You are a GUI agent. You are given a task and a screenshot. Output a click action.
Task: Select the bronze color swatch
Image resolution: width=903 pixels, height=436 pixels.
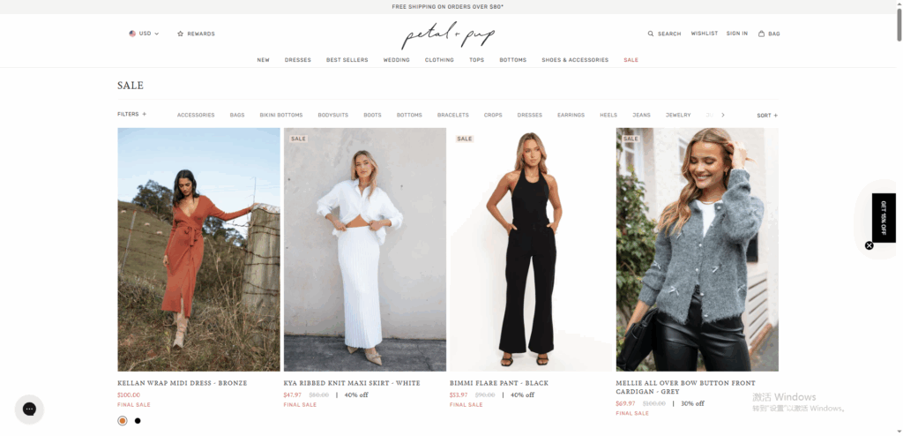123,420
